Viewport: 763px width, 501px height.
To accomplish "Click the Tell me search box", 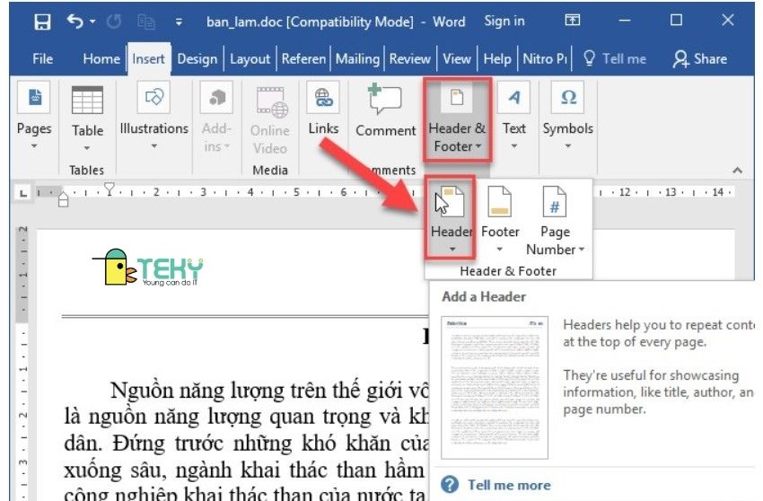I will [x=615, y=59].
